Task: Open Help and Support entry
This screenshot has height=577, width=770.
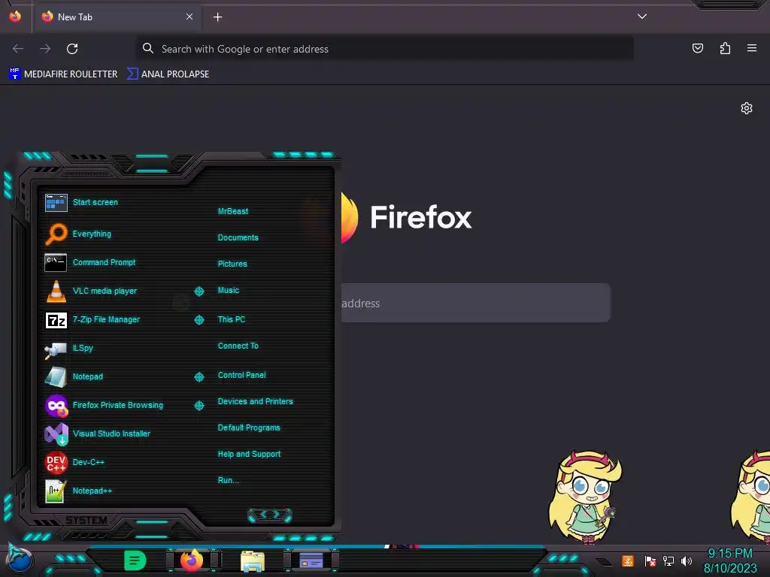Action: point(249,455)
